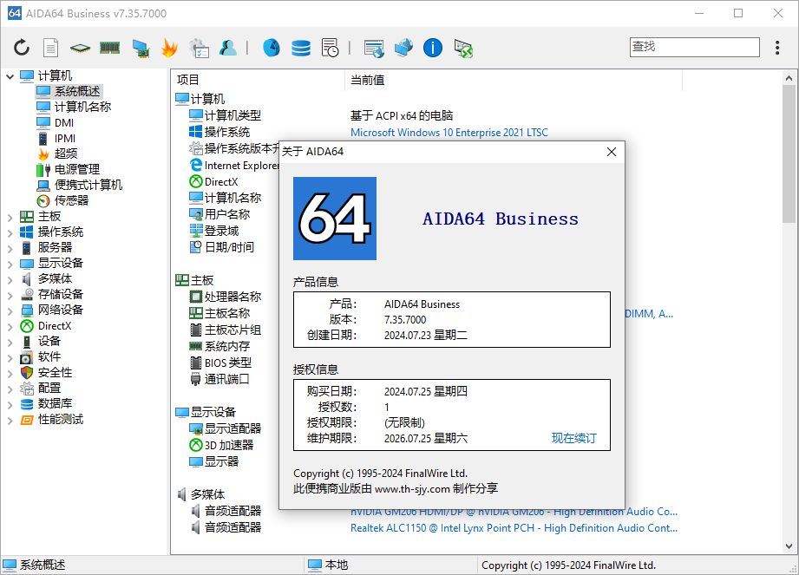Select 超频 in the sidebar tree

[x=66, y=154]
